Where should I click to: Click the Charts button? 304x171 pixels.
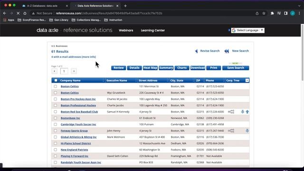182,68
